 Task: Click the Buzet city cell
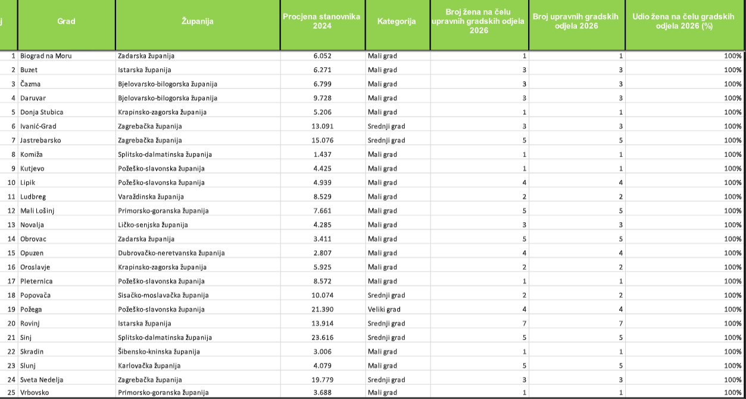click(x=30, y=70)
